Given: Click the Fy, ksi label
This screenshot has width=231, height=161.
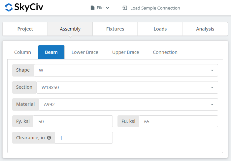Looking at the screenshot, I should [23, 121].
